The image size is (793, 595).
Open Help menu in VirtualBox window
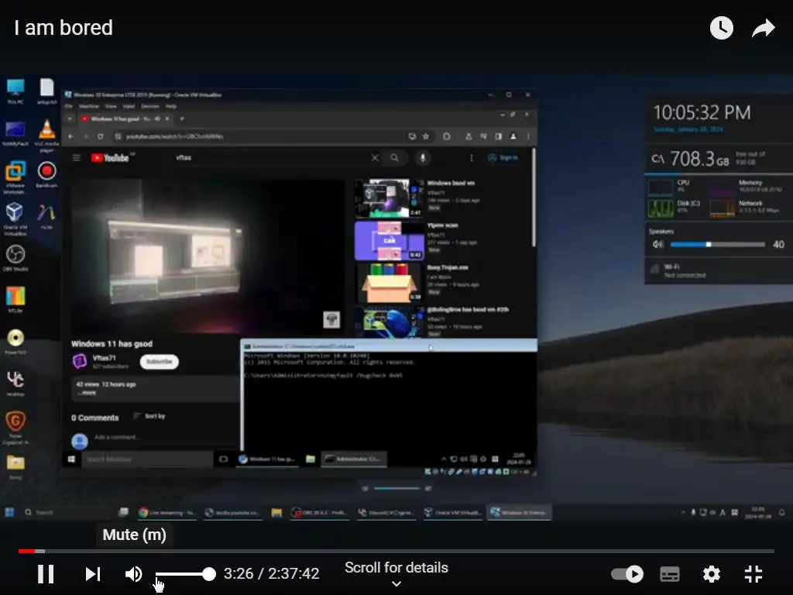click(x=171, y=106)
